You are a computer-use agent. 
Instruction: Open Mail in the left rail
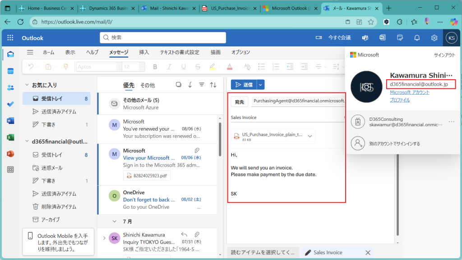point(10,54)
